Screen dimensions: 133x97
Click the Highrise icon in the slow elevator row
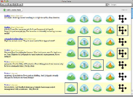click(x=84, y=19)
